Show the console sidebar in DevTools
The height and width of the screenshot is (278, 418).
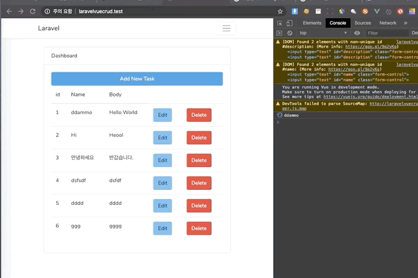(x=279, y=33)
